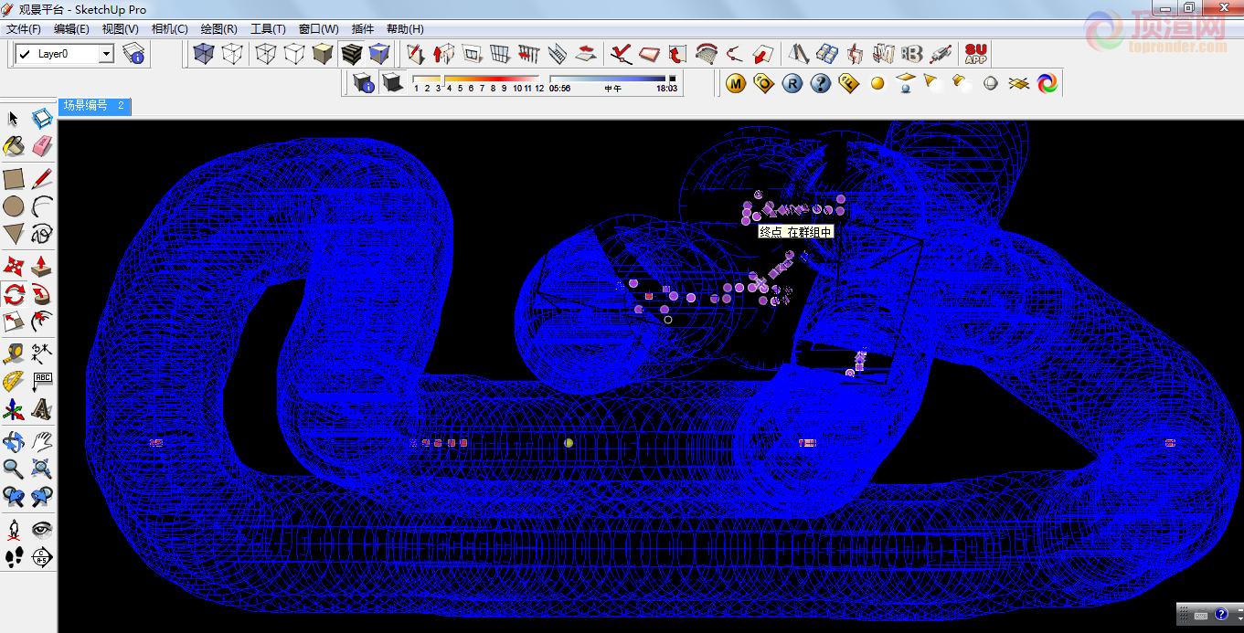
Task: Launch the SU APP plugin button
Action: point(975,54)
